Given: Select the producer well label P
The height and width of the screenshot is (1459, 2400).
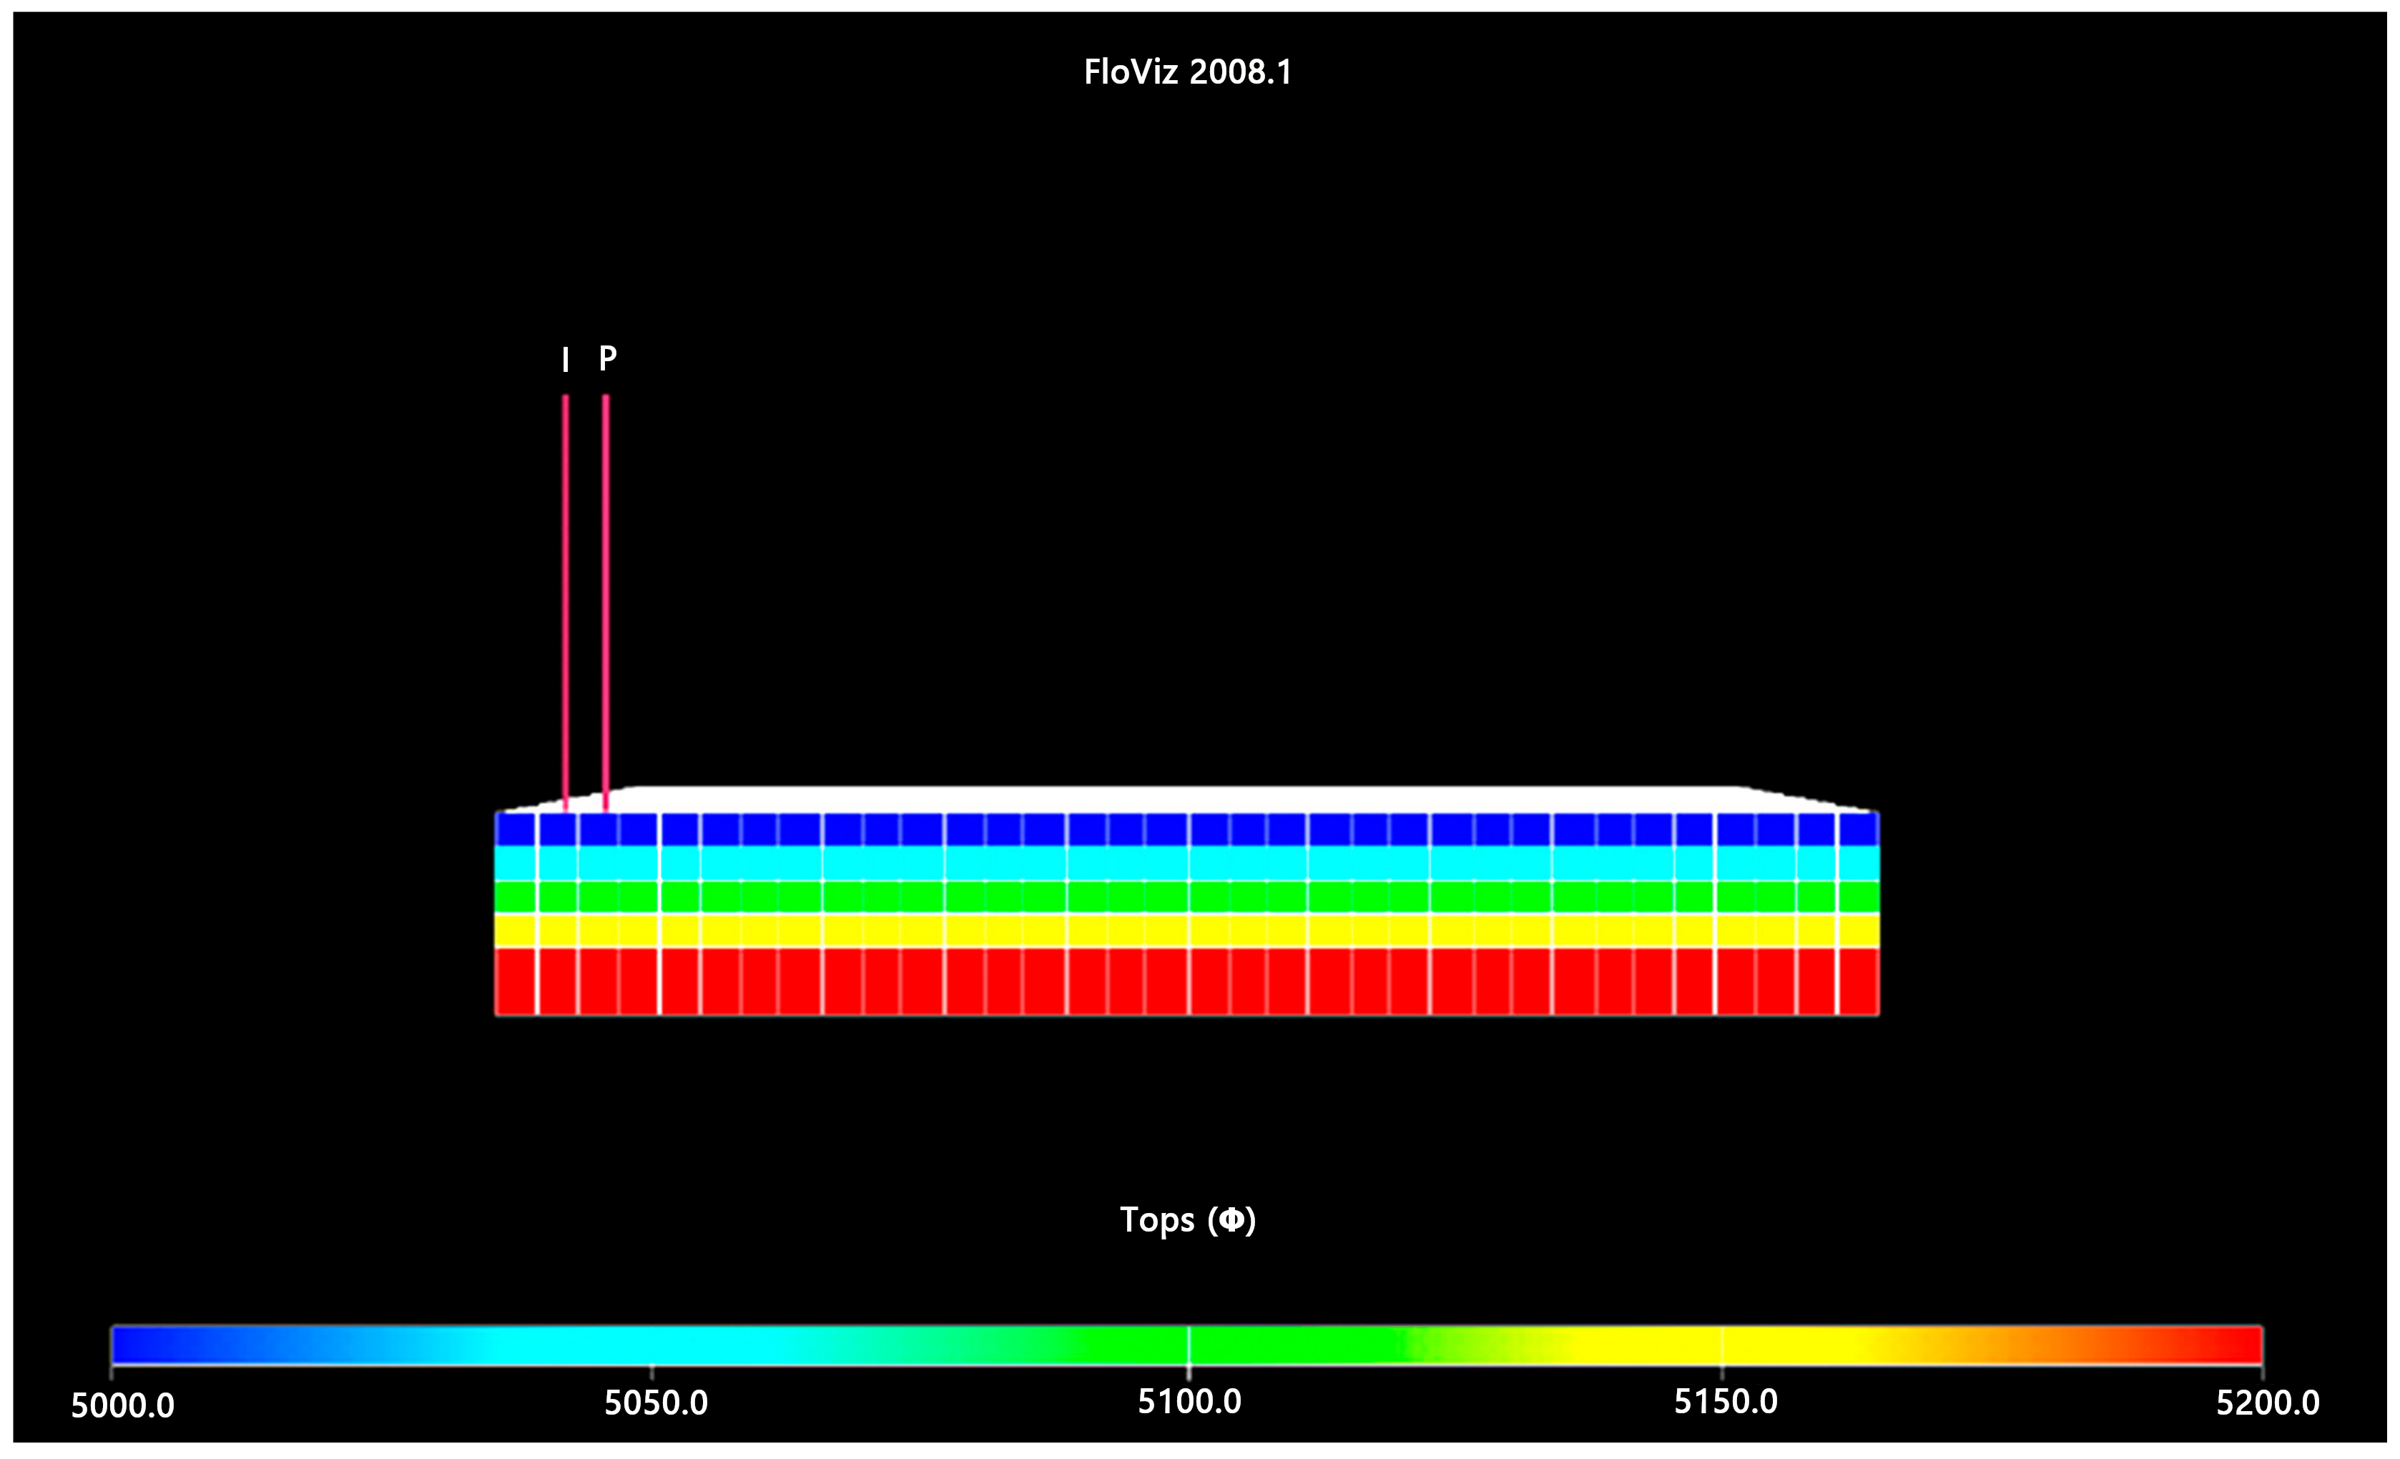Looking at the screenshot, I should [607, 358].
